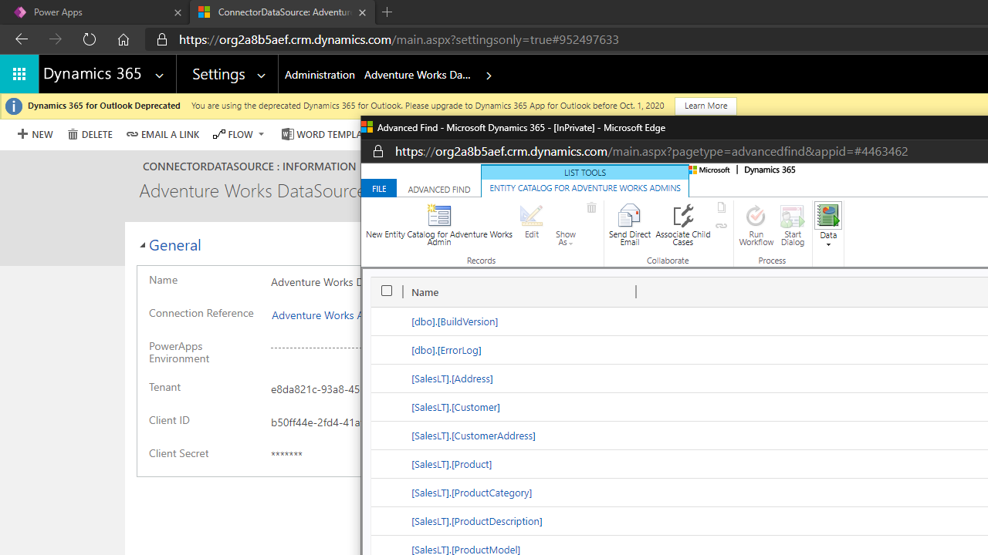Reload the browser page

(x=90, y=39)
